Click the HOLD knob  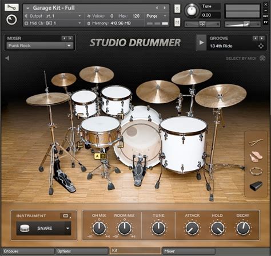coord(217,228)
